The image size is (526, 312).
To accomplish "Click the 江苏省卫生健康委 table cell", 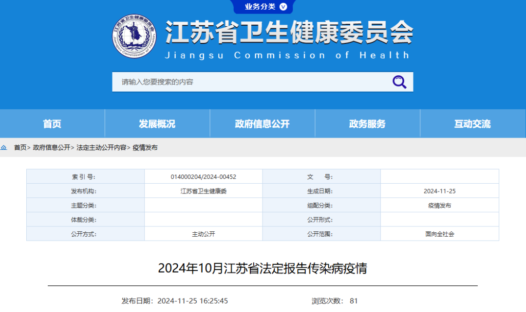I will pos(203,191).
